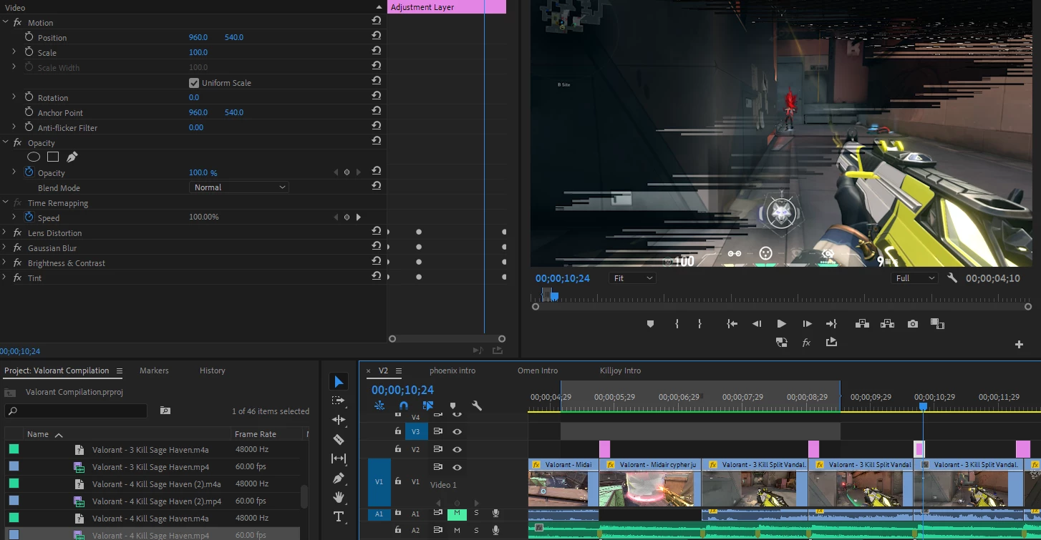Expand the Scale property
The width and height of the screenshot is (1041, 540).
click(14, 52)
